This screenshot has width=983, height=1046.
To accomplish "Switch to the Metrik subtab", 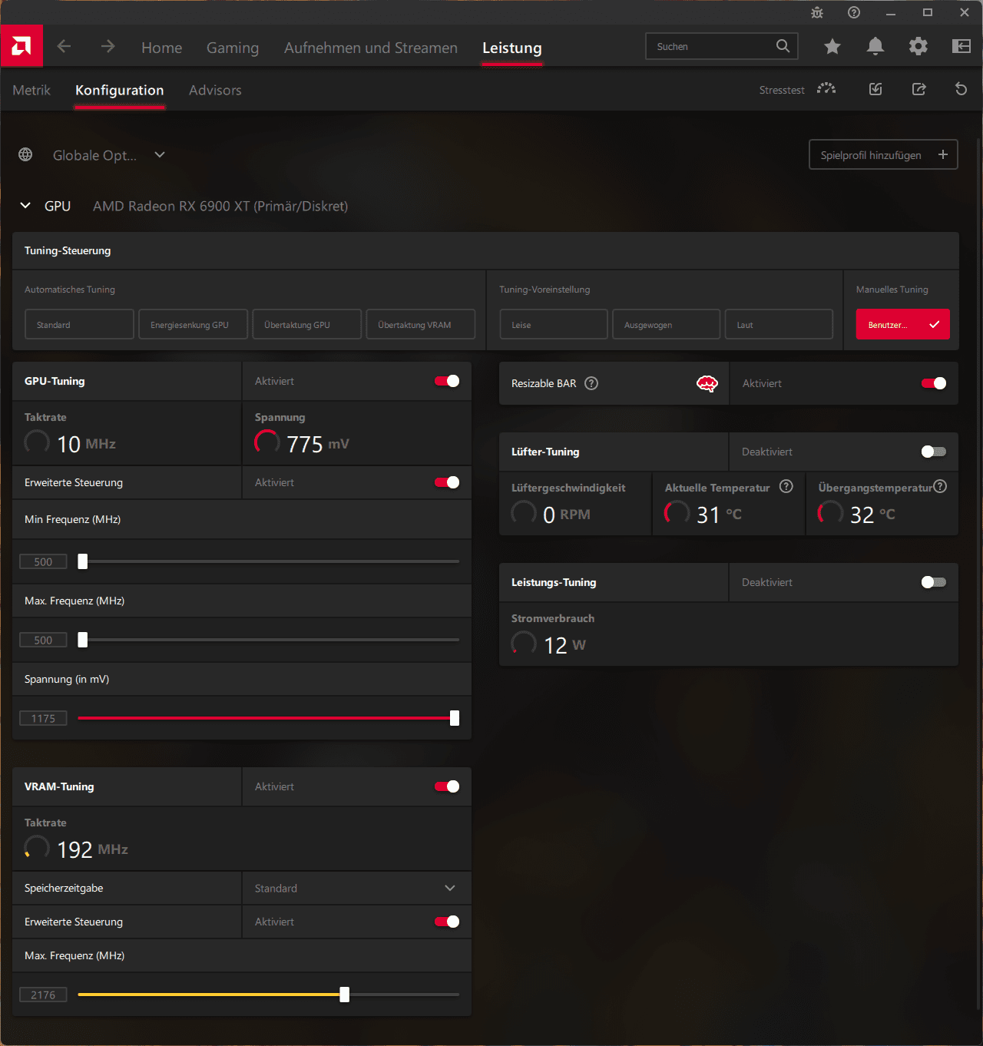I will (31, 90).
